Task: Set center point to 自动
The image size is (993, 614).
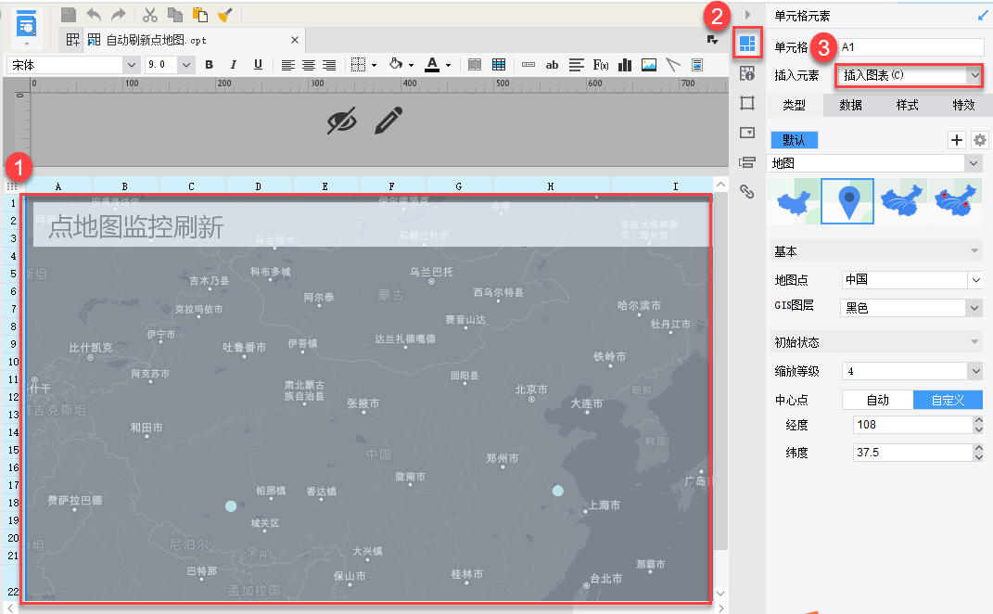Action: coord(877,400)
